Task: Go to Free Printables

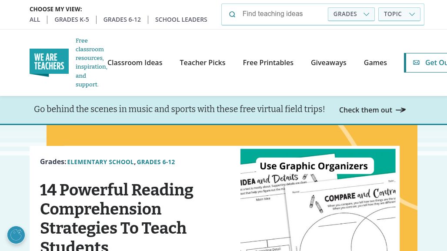Action: 268,63
